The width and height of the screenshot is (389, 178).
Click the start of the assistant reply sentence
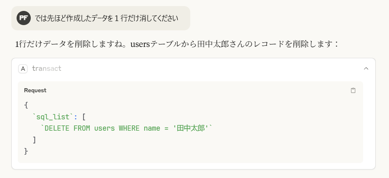point(17,44)
